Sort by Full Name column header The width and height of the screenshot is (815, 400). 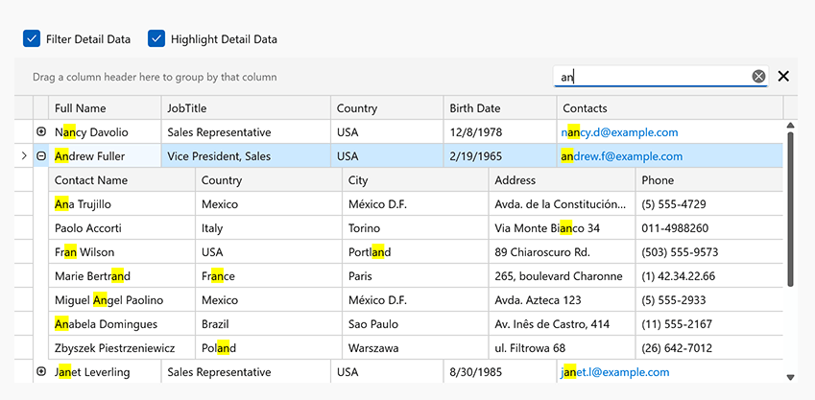[81, 108]
